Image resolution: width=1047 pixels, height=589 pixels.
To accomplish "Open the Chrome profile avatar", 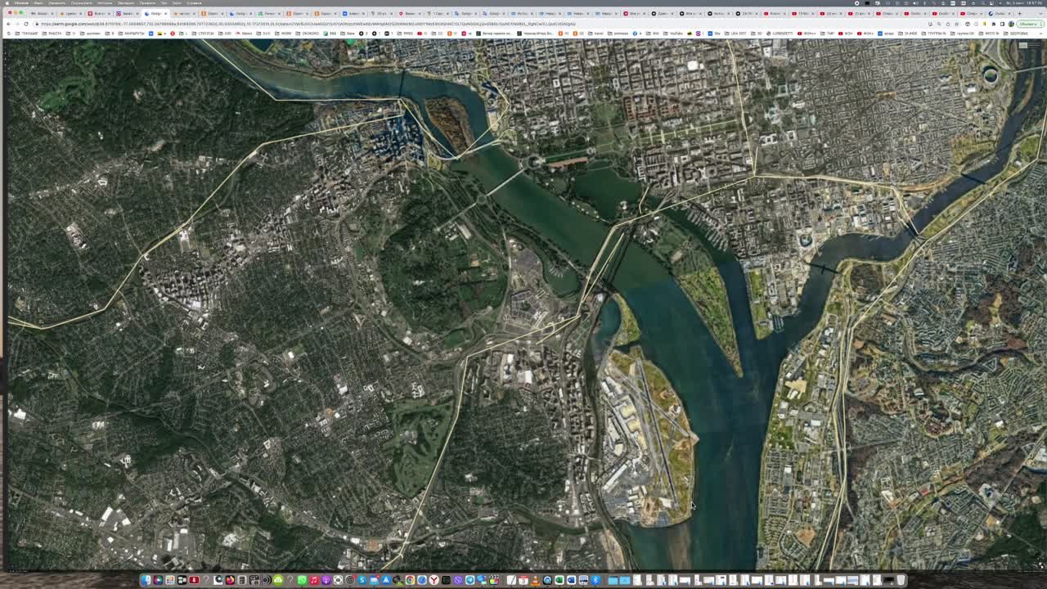I will click(1011, 24).
